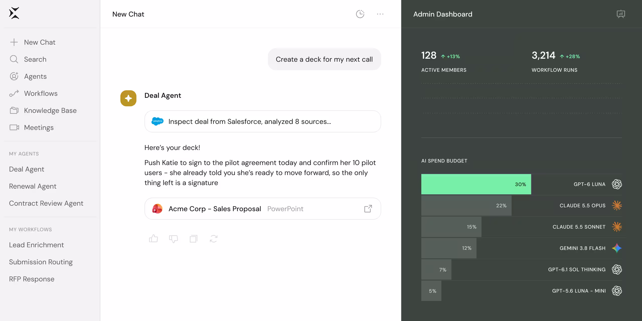Click the Agents person icon

(x=14, y=76)
